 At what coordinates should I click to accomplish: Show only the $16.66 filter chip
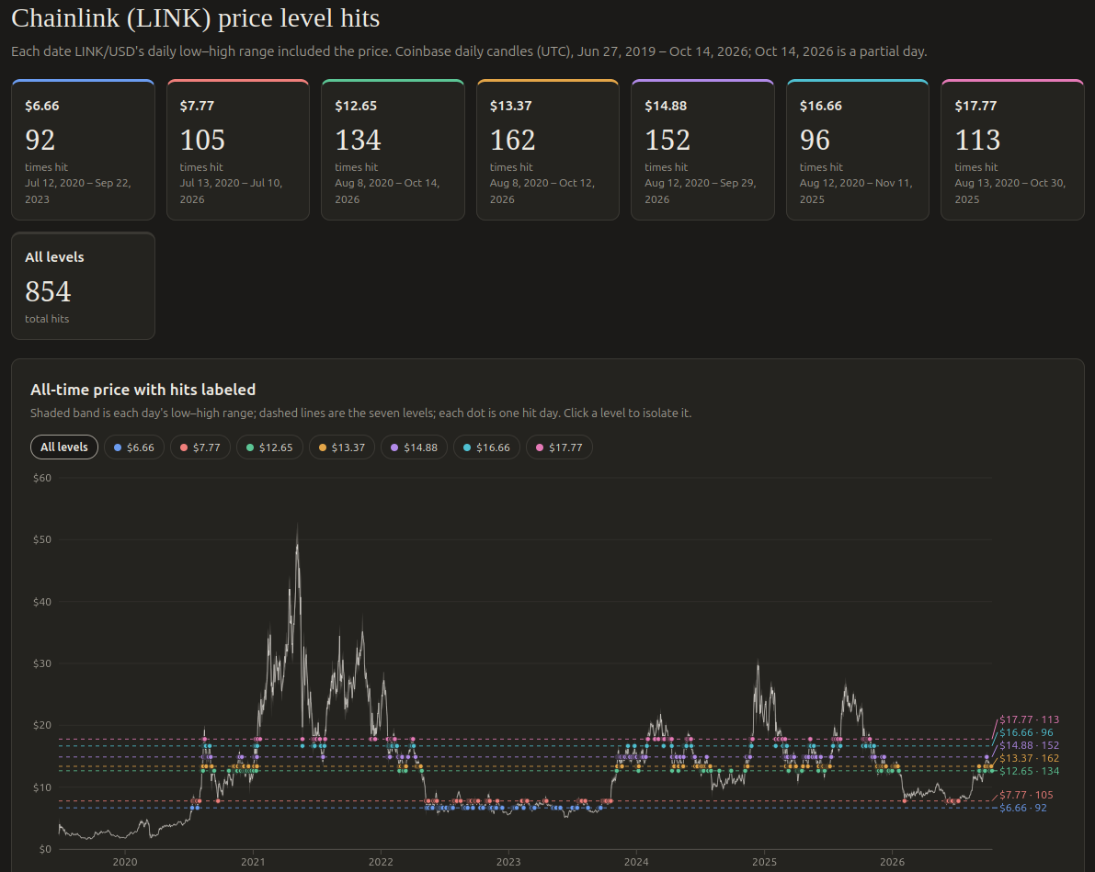tap(486, 447)
